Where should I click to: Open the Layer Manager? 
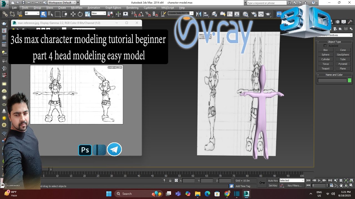tap(214, 14)
